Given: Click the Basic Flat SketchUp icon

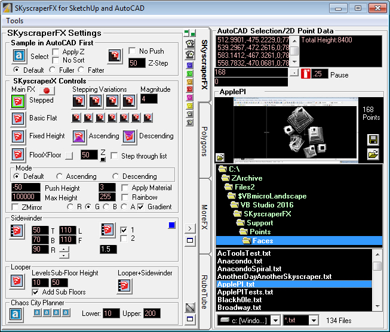Looking at the screenshot, I should pos(18,119).
